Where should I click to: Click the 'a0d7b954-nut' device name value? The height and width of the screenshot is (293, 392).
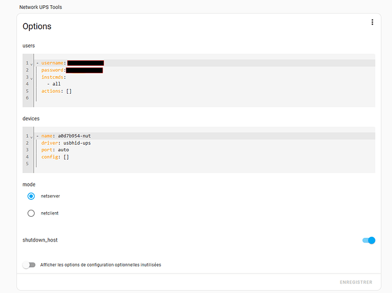click(74, 136)
